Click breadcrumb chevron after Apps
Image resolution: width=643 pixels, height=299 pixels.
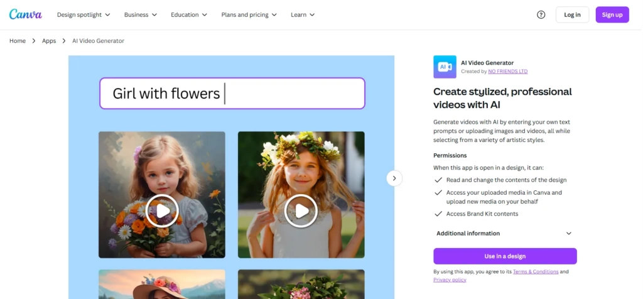pyautogui.click(x=64, y=41)
